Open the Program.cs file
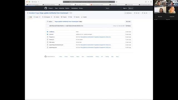178x100 pixels. [52, 37]
